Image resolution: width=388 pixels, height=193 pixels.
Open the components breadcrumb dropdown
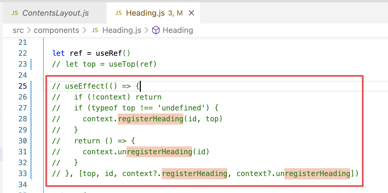point(56,30)
